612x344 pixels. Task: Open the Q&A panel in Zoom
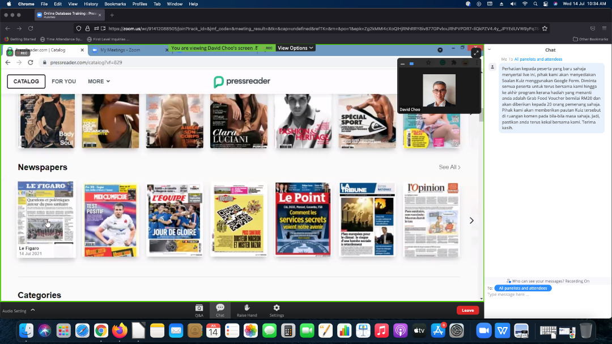199,311
